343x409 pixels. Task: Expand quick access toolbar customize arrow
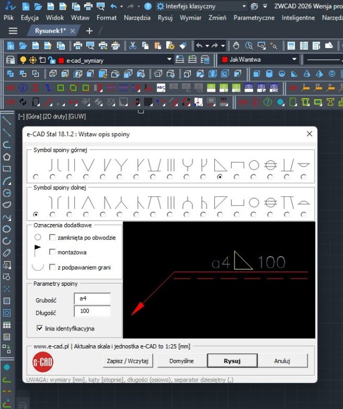tap(265, 6)
